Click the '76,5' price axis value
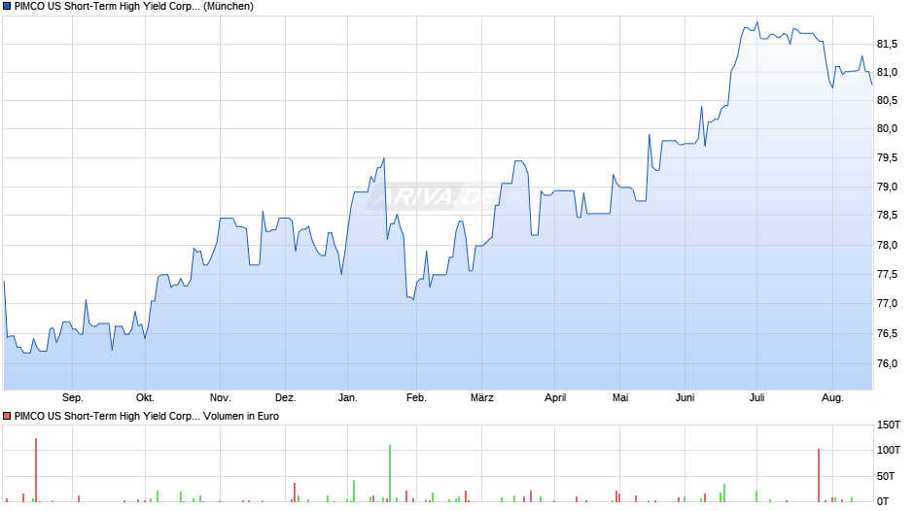Viewport: 914px width, 511px height. pyautogui.click(x=887, y=334)
